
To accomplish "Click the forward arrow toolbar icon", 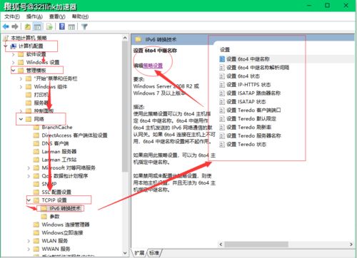I will 15,26.
